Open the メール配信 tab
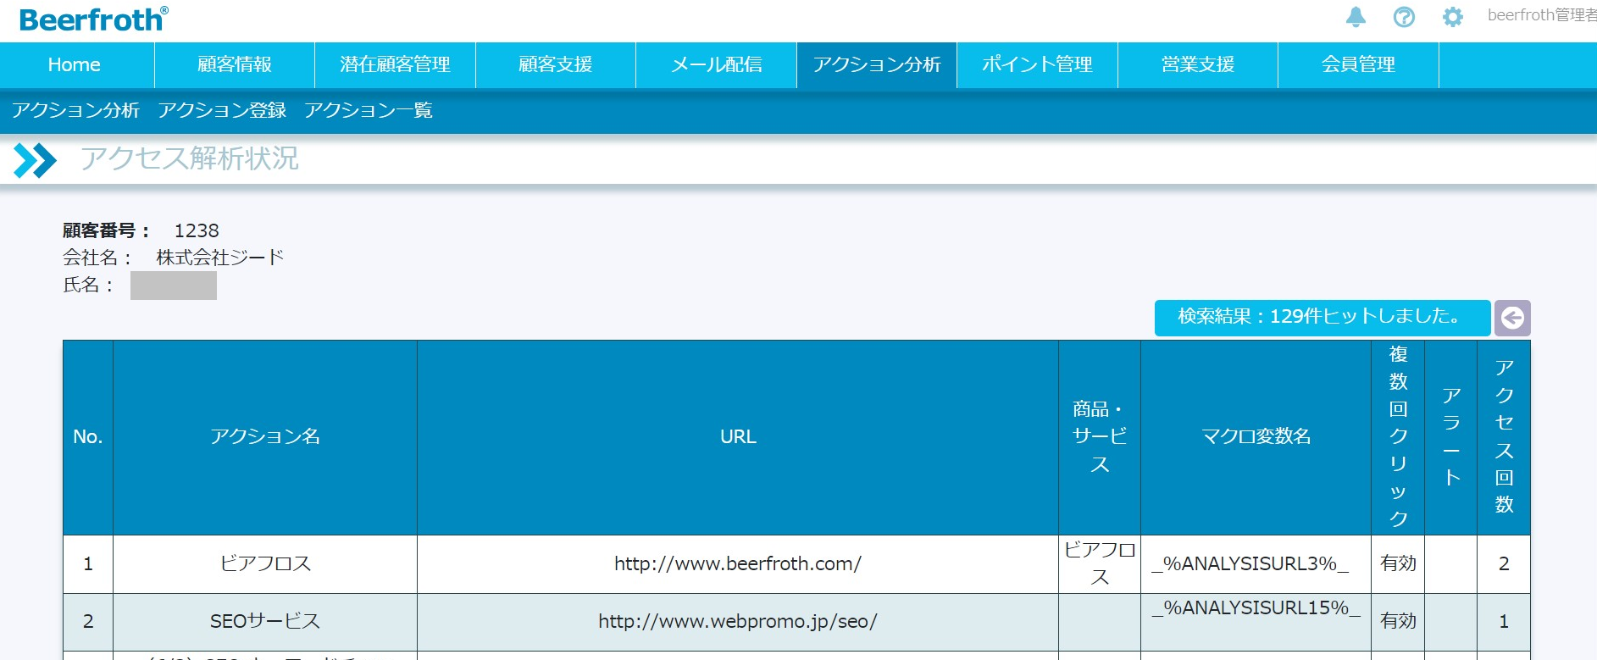 716,65
